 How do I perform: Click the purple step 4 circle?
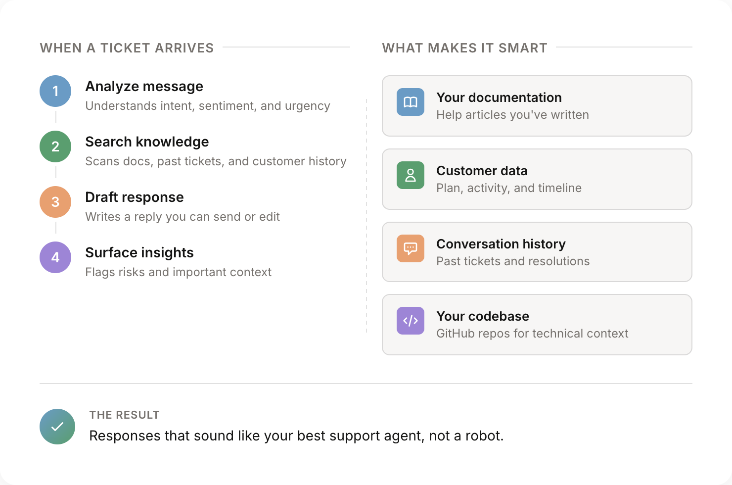coord(55,257)
